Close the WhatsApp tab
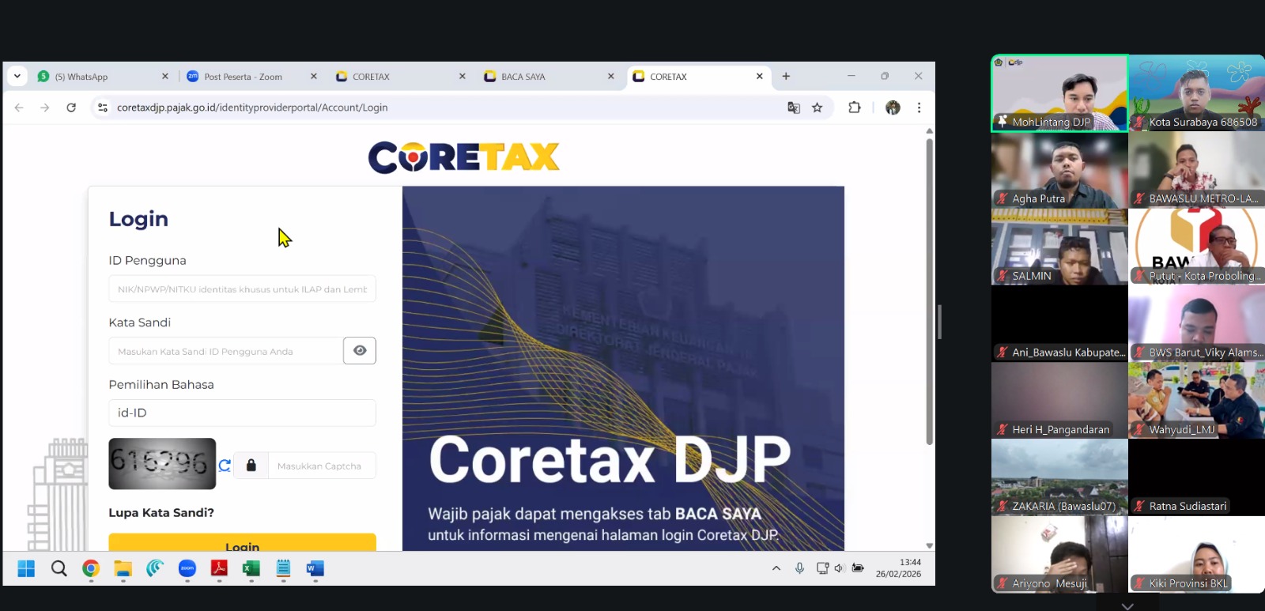The width and height of the screenshot is (1265, 611). pos(165,77)
